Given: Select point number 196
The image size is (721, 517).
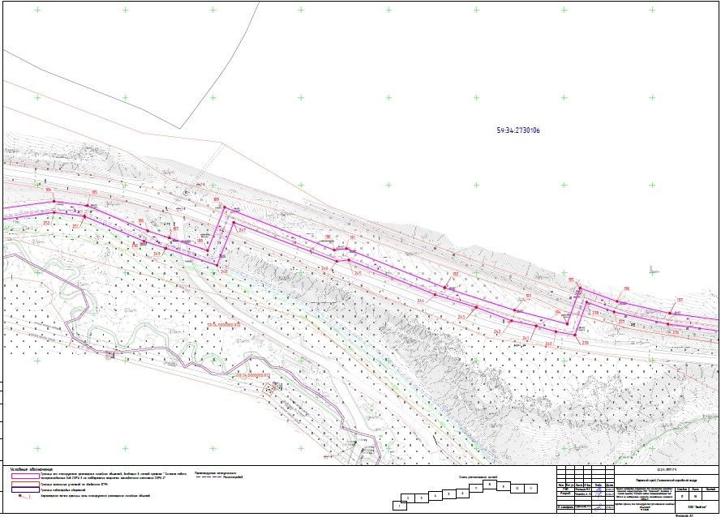Looking at the screenshot, I should coord(626,288).
